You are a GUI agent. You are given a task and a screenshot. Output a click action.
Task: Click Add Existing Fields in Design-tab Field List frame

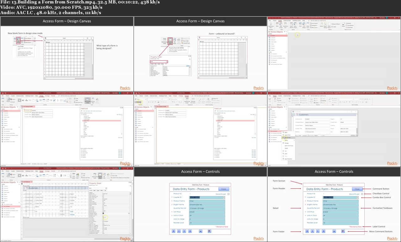87,101
